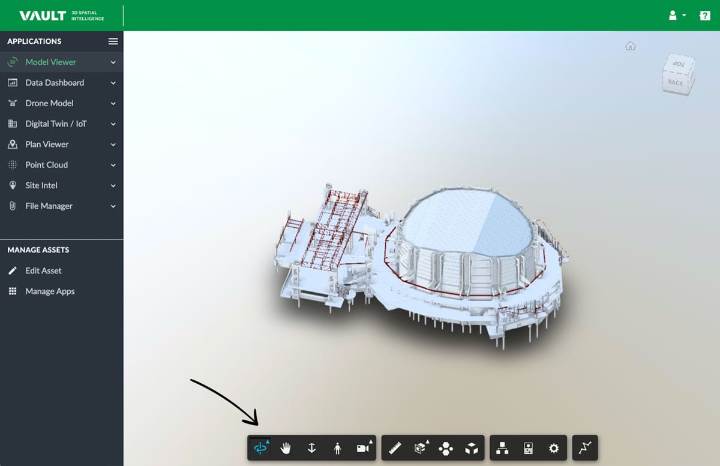
Task: Click the Edit Asset link
Action: click(43, 270)
